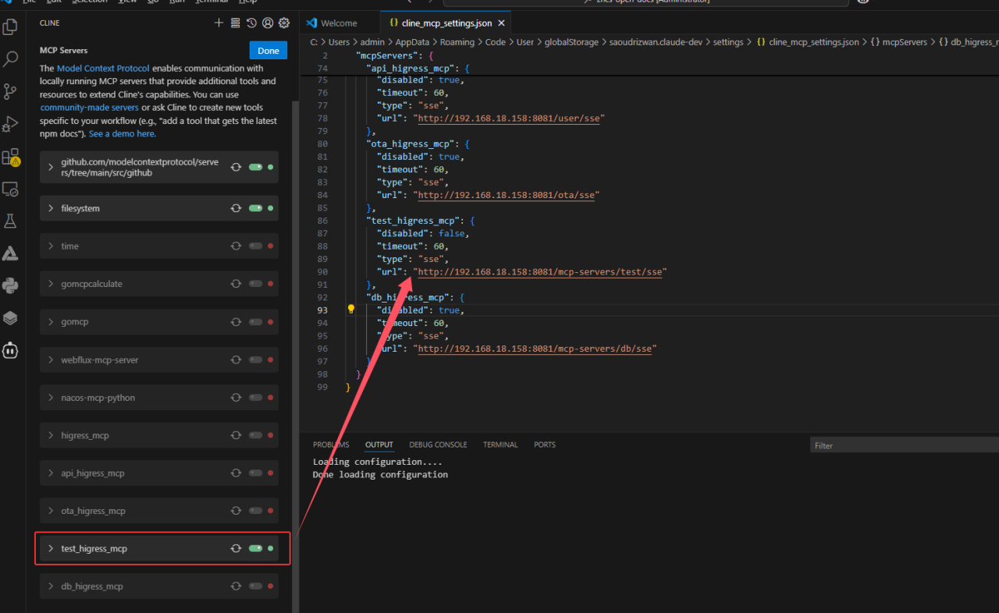Restart the time MCP server
Viewport: 999px width, 613px height.
[236, 246]
